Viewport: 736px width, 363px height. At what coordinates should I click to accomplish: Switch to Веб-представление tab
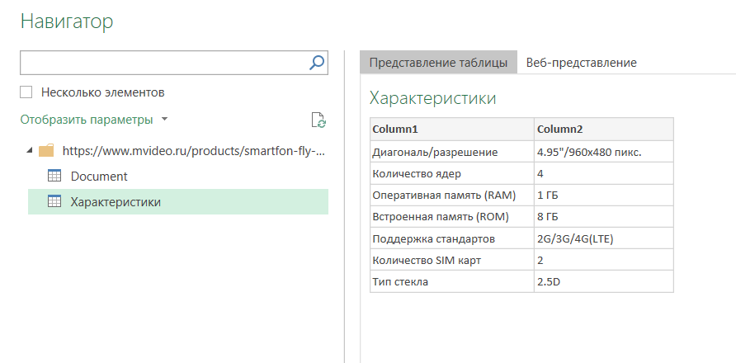pos(581,63)
